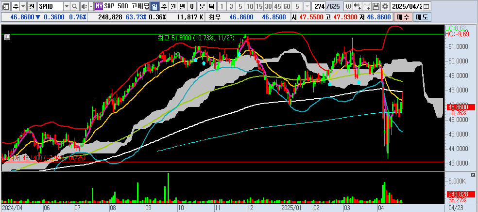Select the 틱 tick period
478x212 pixels.
pyautogui.click(x=211, y=6)
